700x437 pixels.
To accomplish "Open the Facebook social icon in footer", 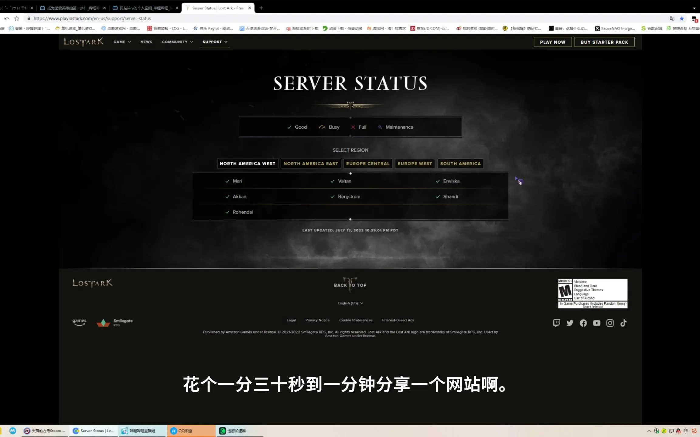I will pyautogui.click(x=583, y=323).
